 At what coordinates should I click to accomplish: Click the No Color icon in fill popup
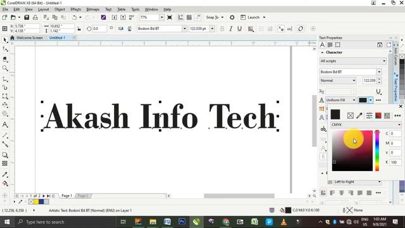(x=350, y=115)
